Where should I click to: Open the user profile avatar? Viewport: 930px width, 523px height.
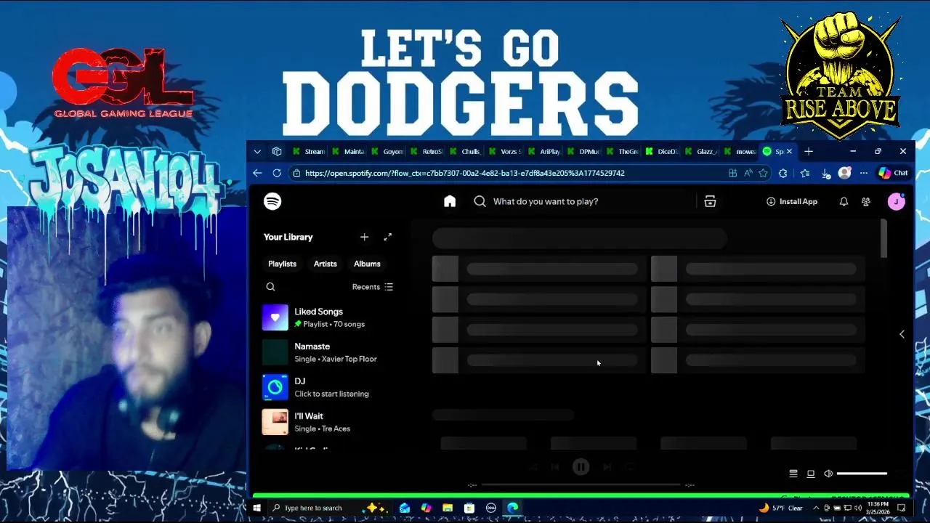896,201
